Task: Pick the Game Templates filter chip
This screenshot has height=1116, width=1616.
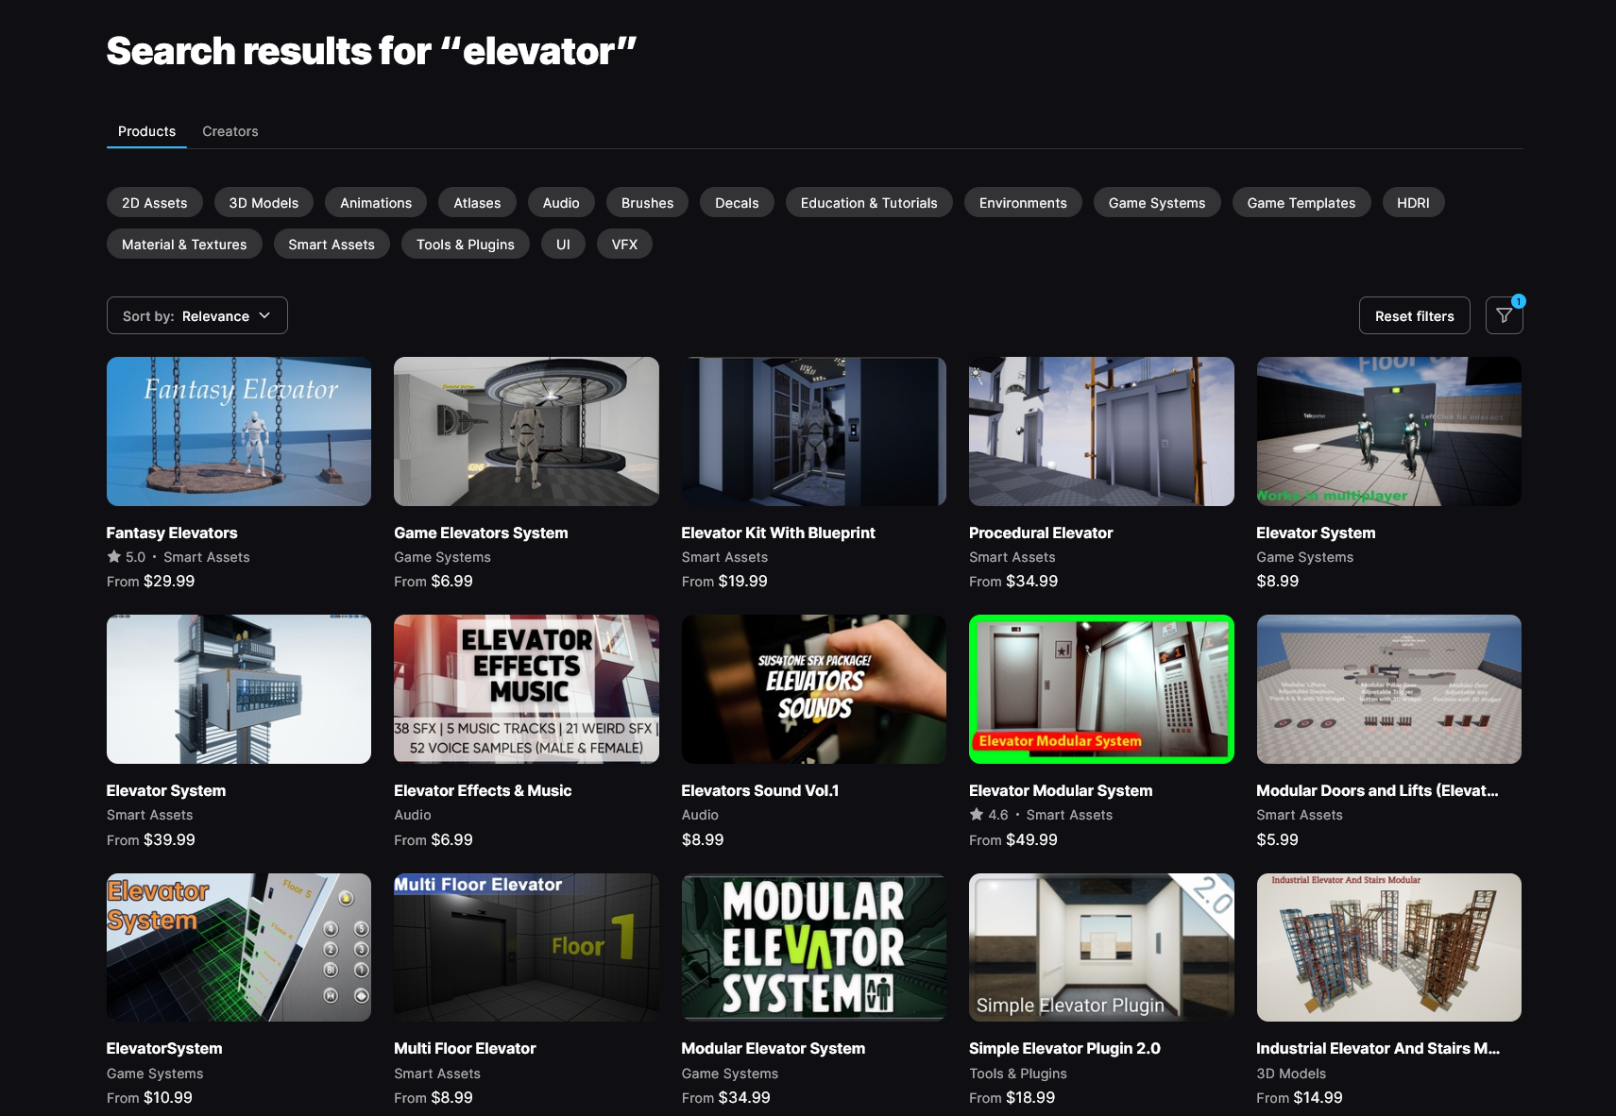Action: tap(1301, 203)
